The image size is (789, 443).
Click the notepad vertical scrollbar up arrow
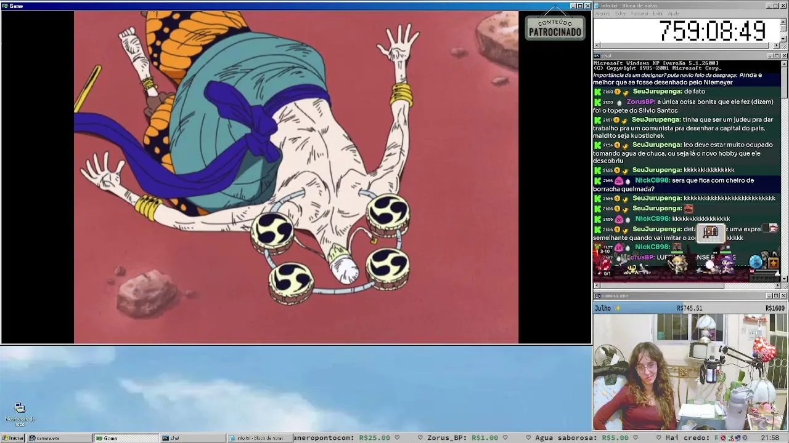pos(784,22)
